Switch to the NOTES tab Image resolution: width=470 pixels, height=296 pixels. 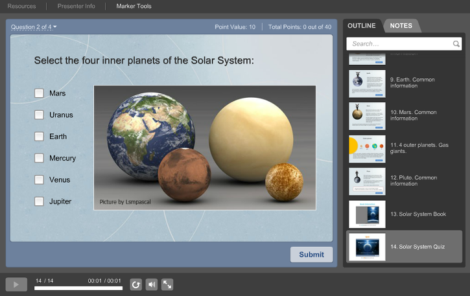pos(401,26)
